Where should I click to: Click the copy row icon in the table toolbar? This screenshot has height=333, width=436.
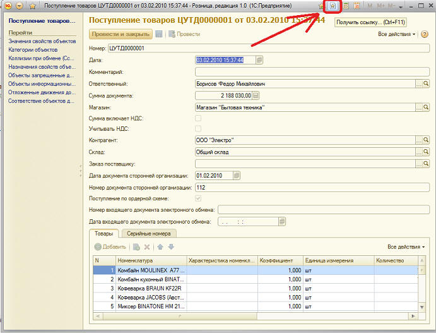[x=136, y=247]
